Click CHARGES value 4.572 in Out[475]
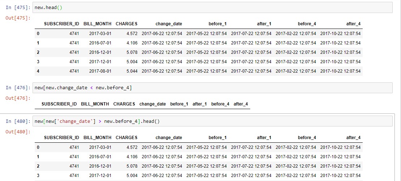Viewport: 401px width, 181px height. [x=132, y=34]
